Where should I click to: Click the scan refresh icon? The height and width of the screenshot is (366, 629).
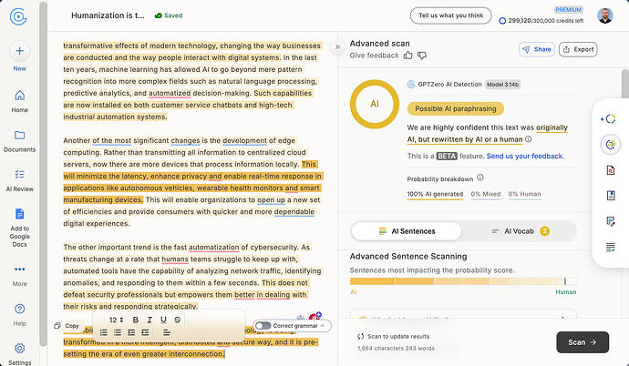[x=361, y=336]
